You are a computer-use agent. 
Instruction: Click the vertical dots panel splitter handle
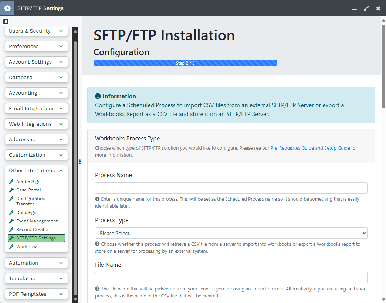(x=80, y=161)
